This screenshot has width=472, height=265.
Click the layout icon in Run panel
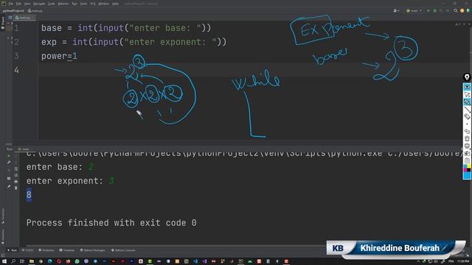[9, 178]
